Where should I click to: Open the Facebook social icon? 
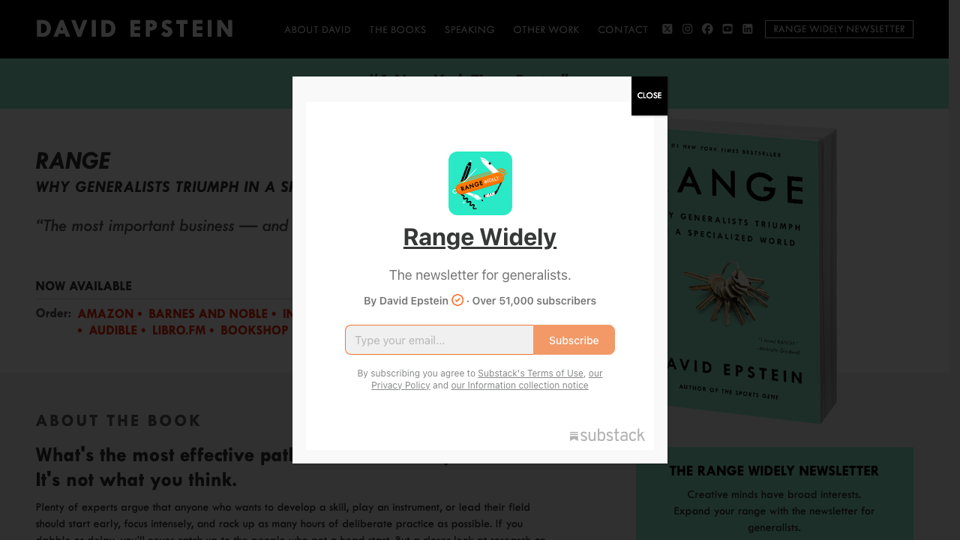707,29
